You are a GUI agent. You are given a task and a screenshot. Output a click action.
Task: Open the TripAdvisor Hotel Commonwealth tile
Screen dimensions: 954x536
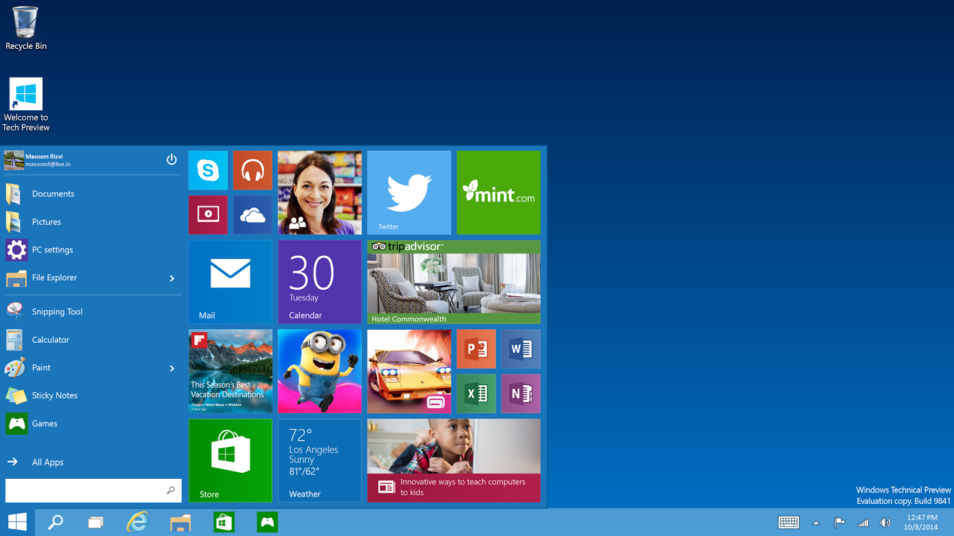454,282
